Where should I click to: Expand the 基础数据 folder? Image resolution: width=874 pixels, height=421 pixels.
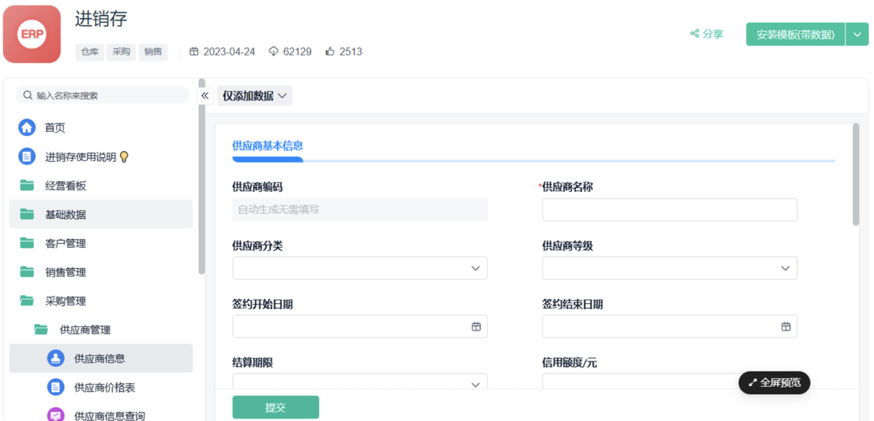pos(101,214)
